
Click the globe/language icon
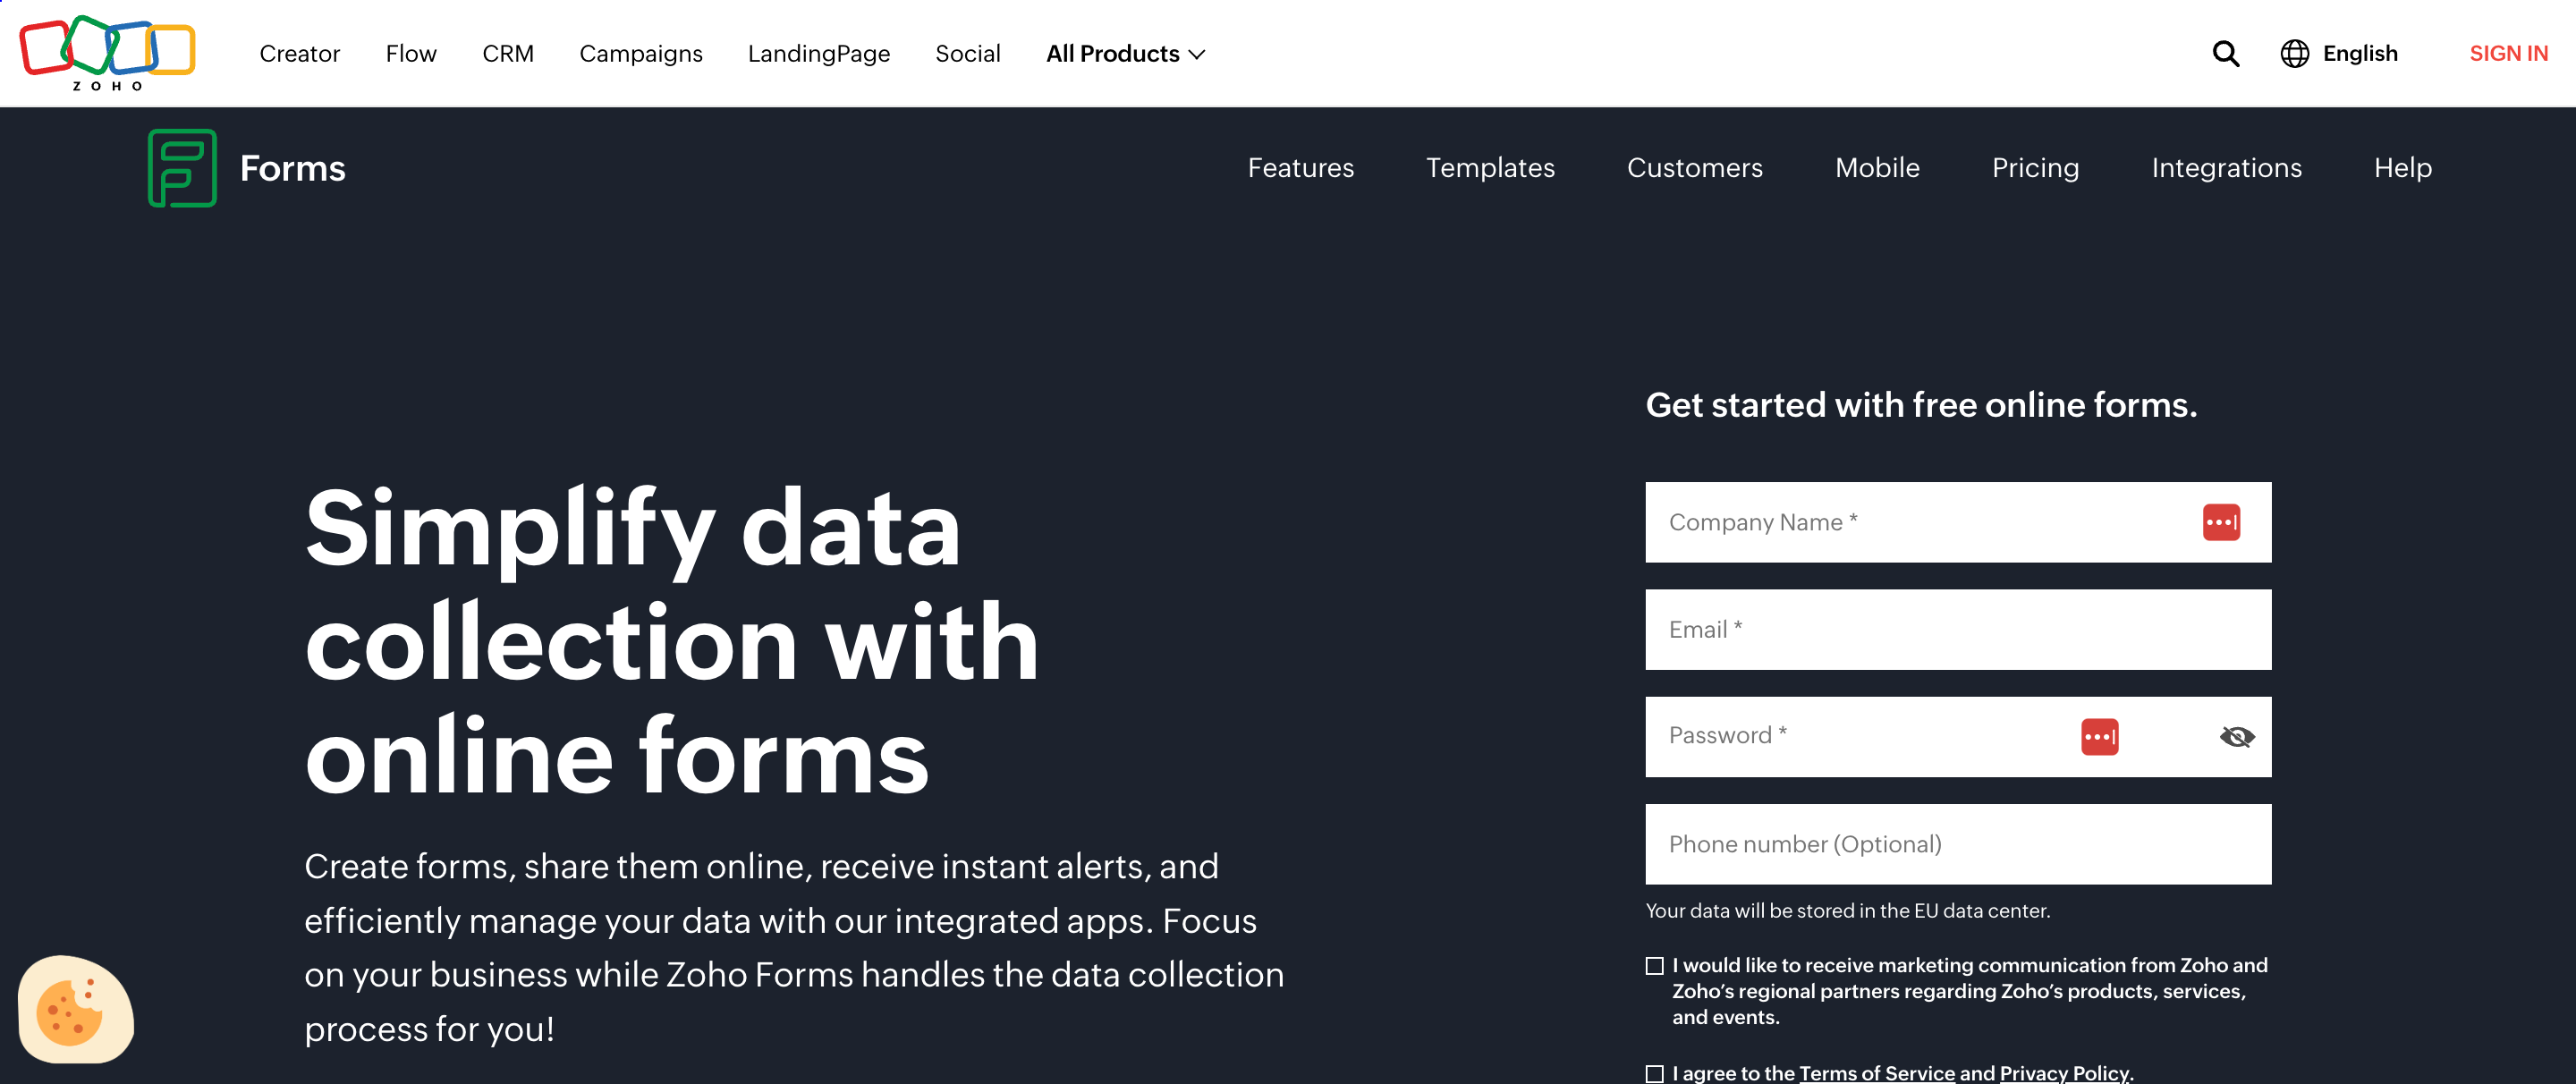[x=2293, y=53]
